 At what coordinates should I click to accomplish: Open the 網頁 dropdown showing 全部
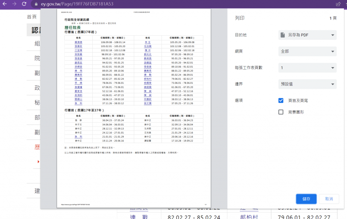[307, 52]
